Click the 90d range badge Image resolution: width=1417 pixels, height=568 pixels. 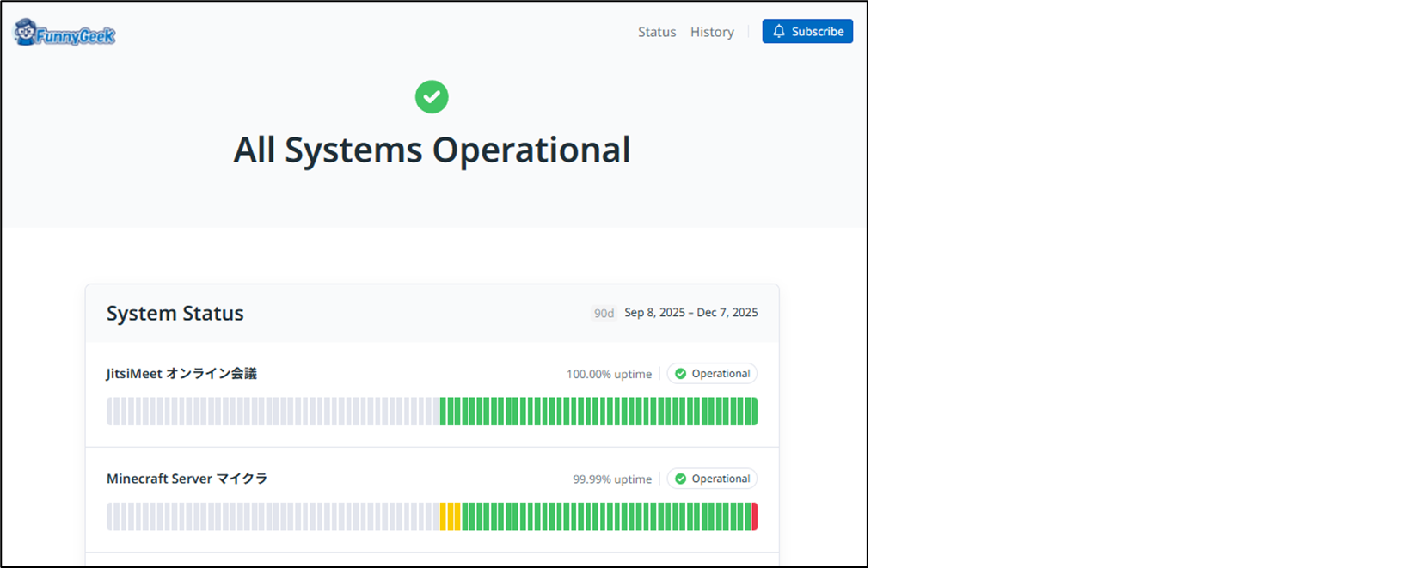pyautogui.click(x=604, y=313)
